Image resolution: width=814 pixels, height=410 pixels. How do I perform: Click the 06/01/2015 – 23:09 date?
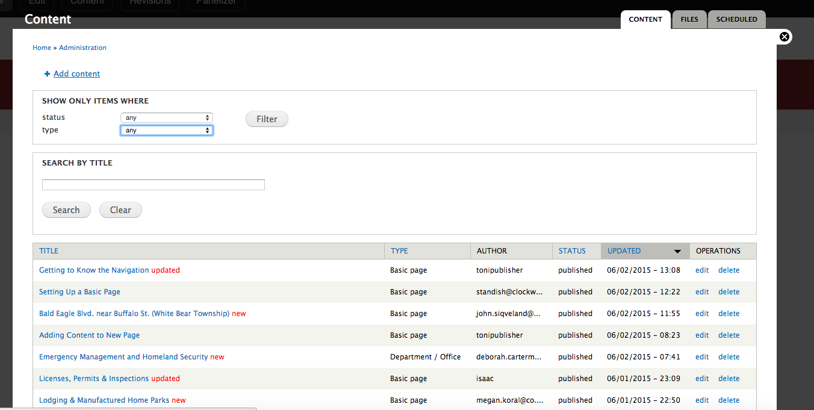pyautogui.click(x=644, y=379)
